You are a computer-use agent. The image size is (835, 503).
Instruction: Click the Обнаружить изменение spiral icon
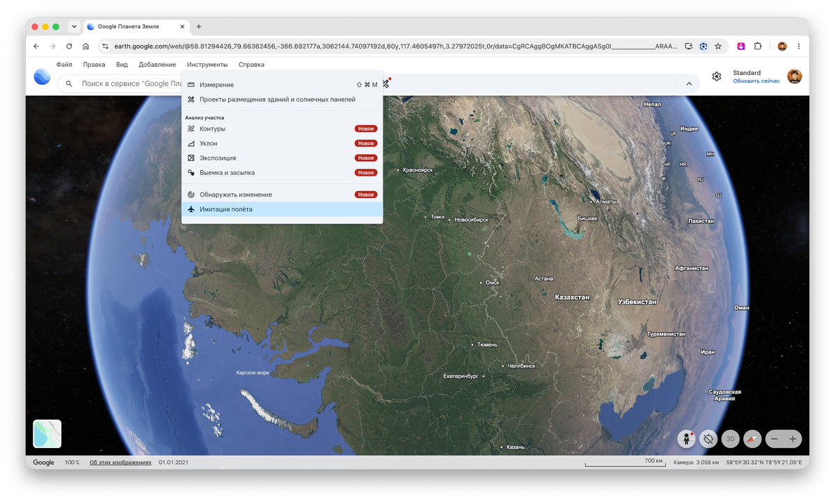point(191,195)
